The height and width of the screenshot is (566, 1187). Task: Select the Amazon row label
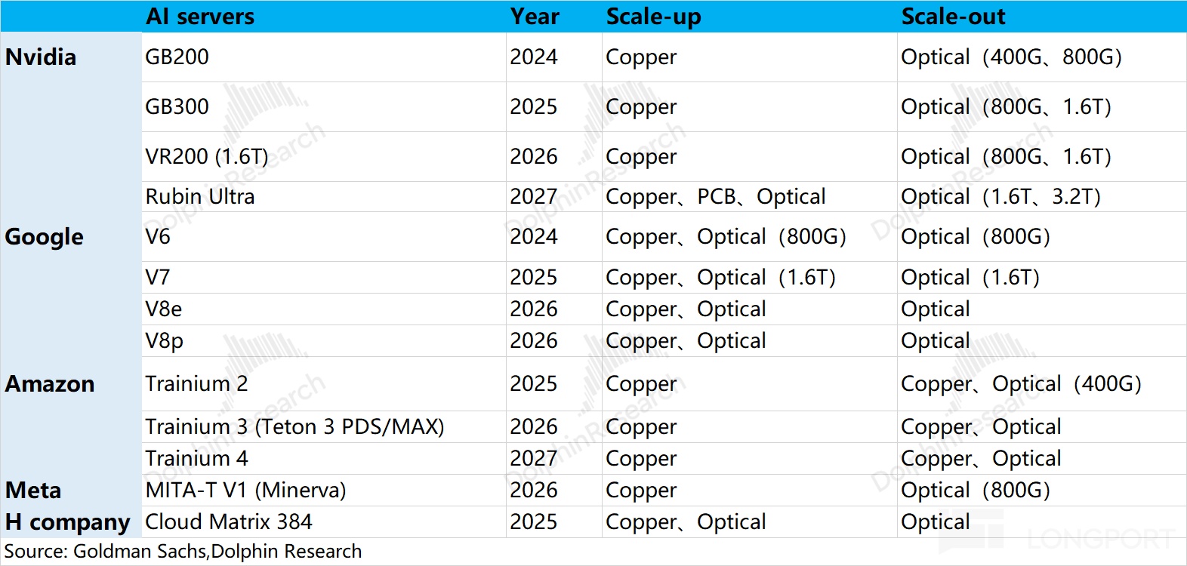(x=50, y=384)
